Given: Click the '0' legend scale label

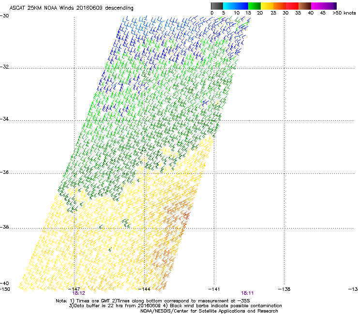Looking at the screenshot, I should 212,13.
